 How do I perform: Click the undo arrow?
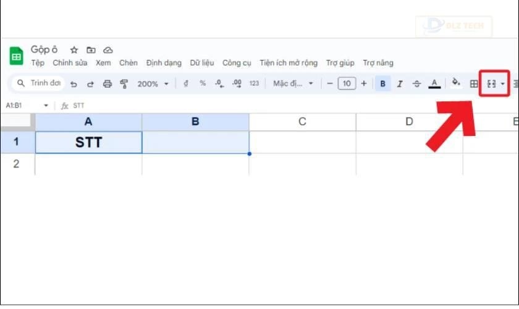[74, 83]
